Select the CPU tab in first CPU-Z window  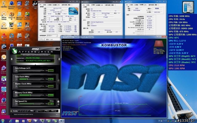pyautogui.click(x=40, y=5)
